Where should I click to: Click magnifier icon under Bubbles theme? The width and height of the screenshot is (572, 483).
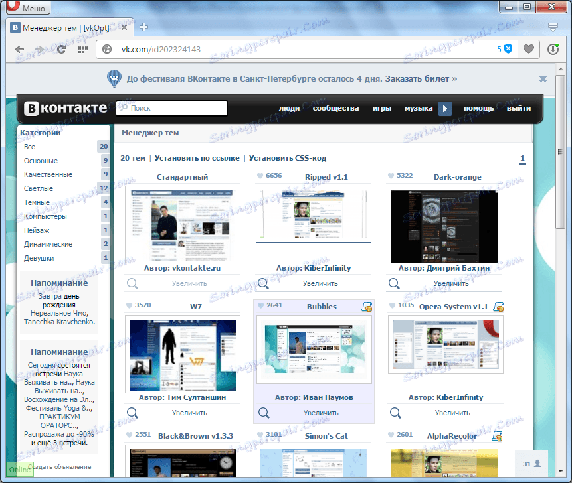click(x=264, y=413)
